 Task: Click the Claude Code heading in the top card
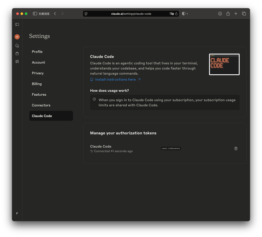[x=102, y=57]
